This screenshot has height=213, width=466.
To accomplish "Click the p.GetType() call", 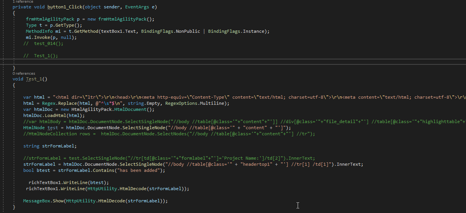I will [64, 25].
